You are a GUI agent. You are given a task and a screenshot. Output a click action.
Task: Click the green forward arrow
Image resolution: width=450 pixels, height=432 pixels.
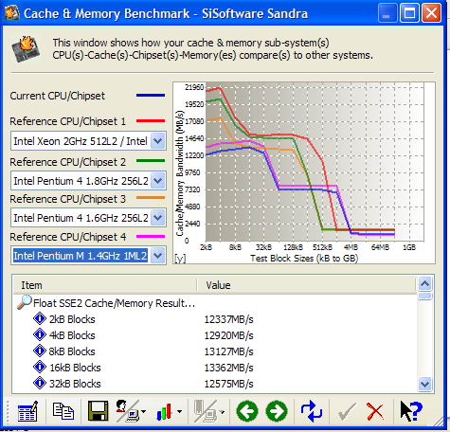pyautogui.click(x=277, y=411)
